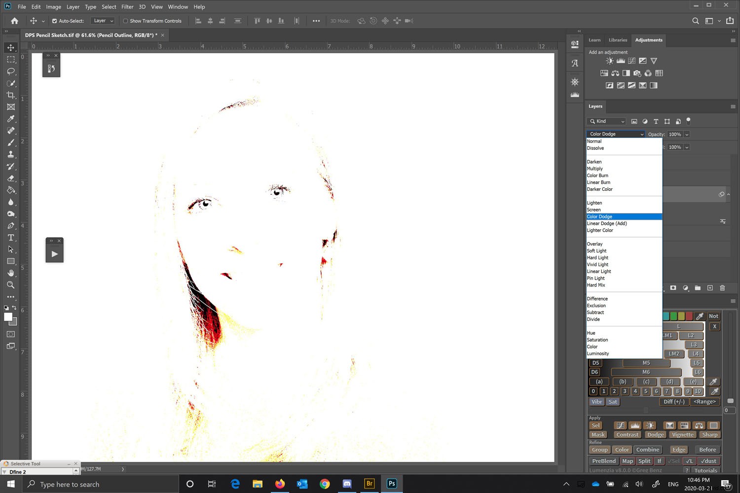This screenshot has height=493, width=740.
Task: Choose Multiply from the blend mode list
Action: tap(594, 168)
